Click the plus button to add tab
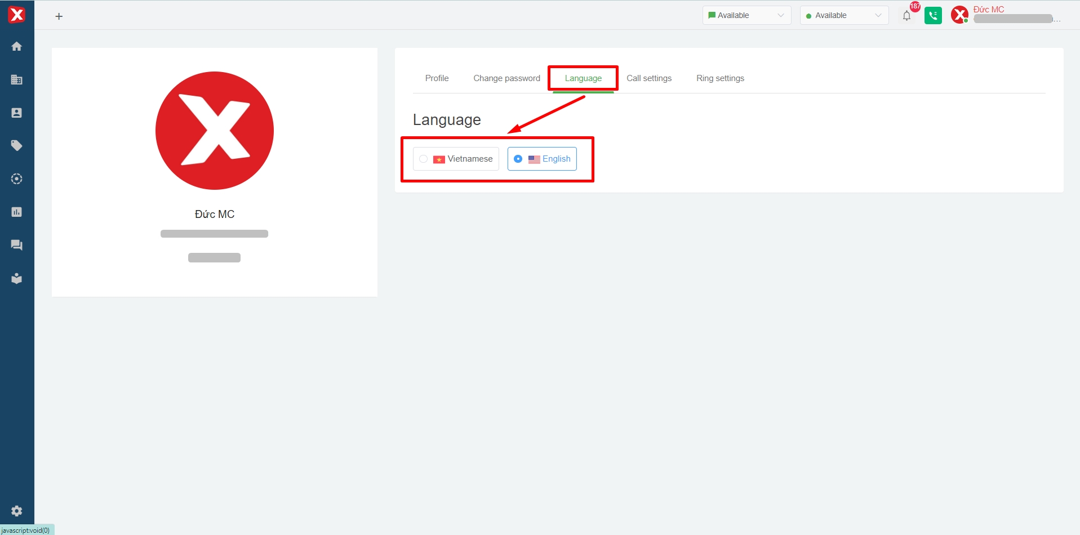 [59, 16]
